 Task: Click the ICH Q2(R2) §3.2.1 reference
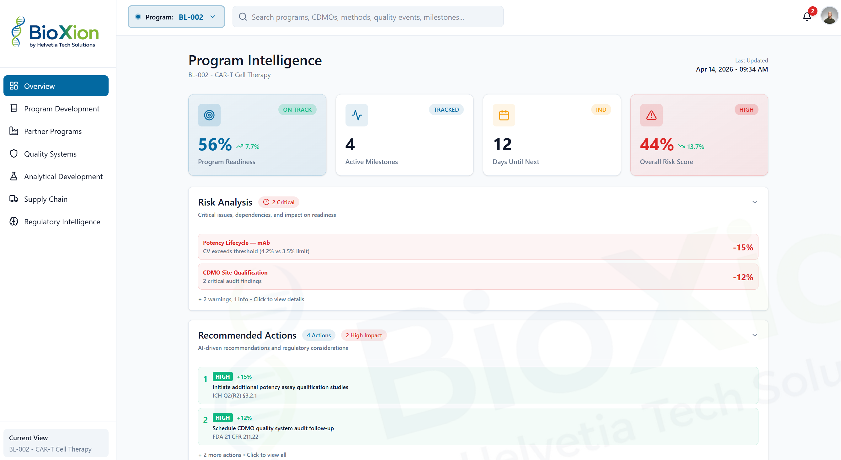pos(235,395)
